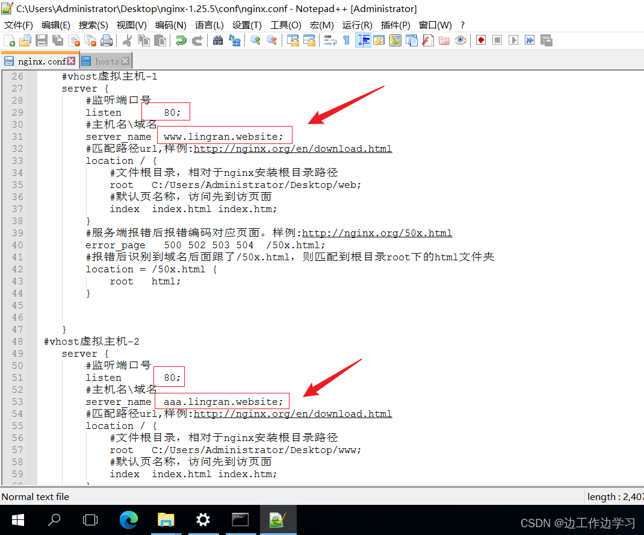644x535 pixels.
Task: Click the Save All icon
Action: click(58, 40)
